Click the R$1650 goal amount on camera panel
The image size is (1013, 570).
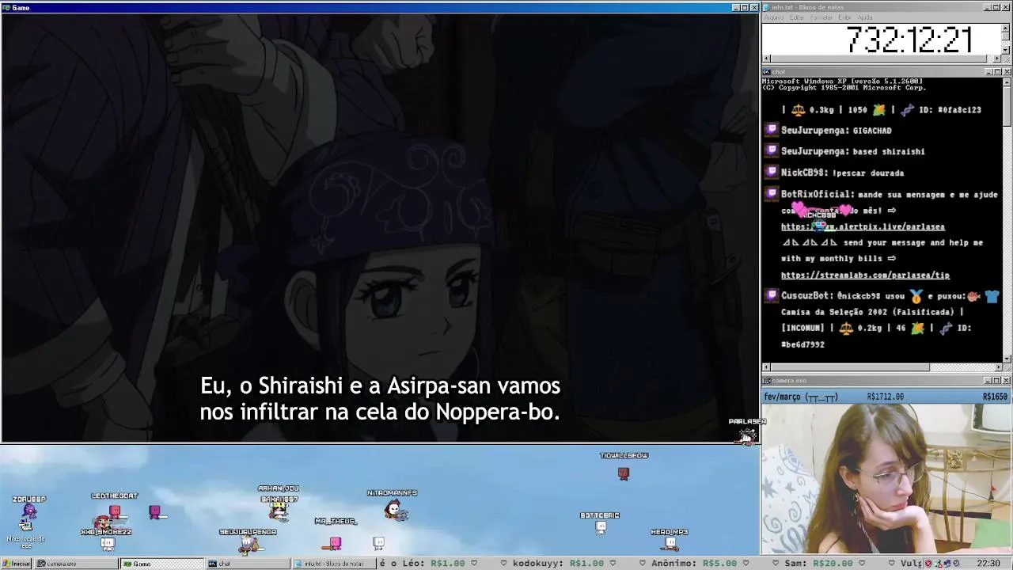click(x=995, y=397)
